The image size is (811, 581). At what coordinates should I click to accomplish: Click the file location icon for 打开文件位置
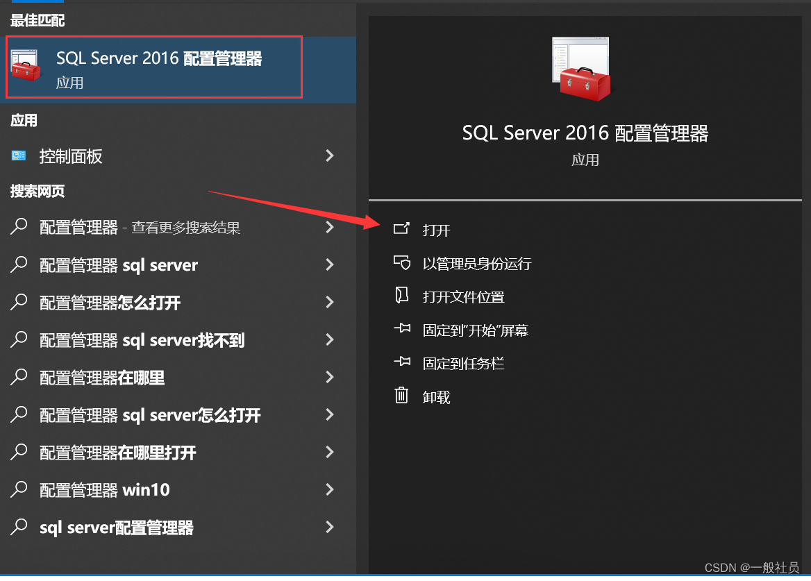coord(402,295)
